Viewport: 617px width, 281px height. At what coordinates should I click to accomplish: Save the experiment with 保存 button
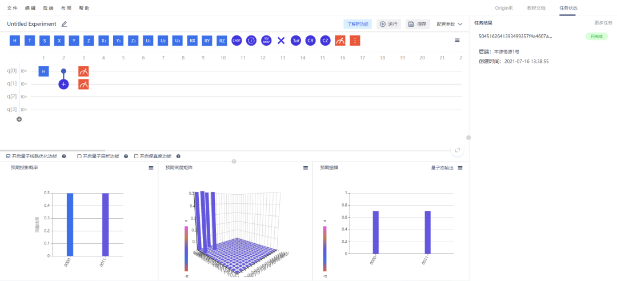(418, 24)
